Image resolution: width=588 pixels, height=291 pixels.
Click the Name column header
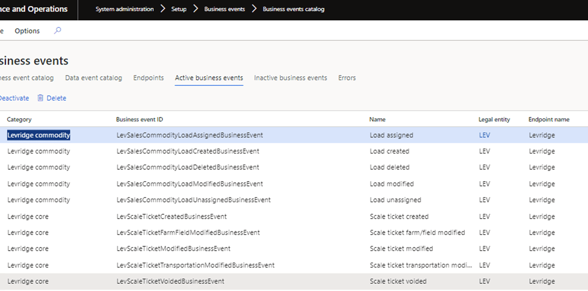coord(377,120)
